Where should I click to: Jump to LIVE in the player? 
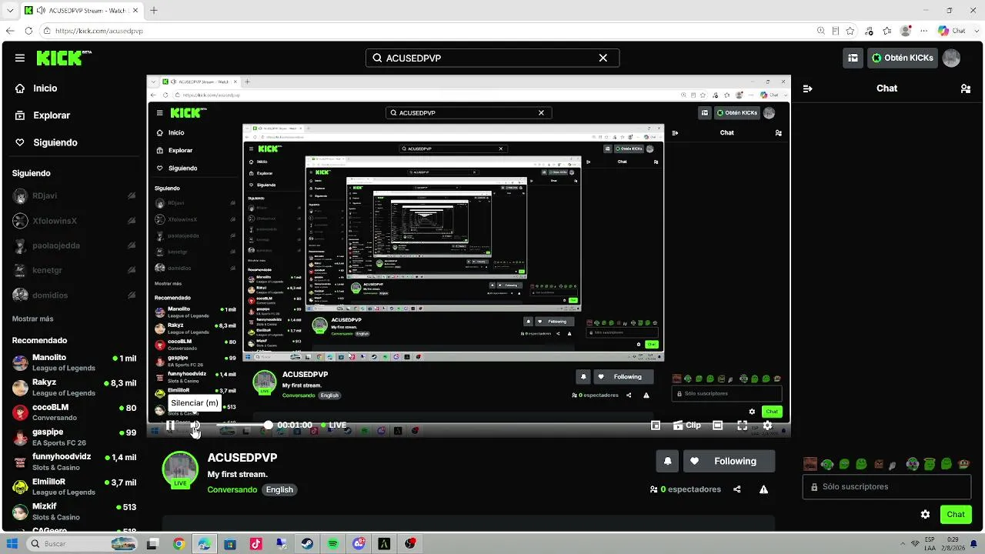click(x=334, y=425)
